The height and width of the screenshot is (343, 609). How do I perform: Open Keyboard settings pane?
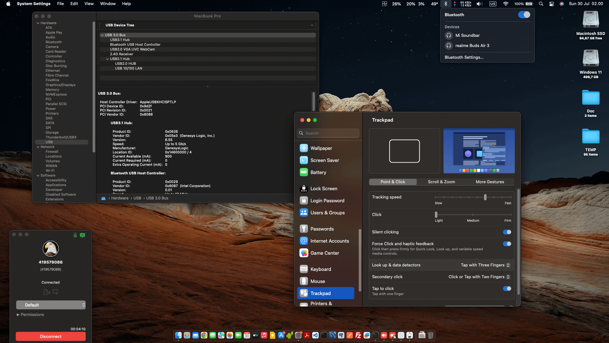tap(326, 269)
